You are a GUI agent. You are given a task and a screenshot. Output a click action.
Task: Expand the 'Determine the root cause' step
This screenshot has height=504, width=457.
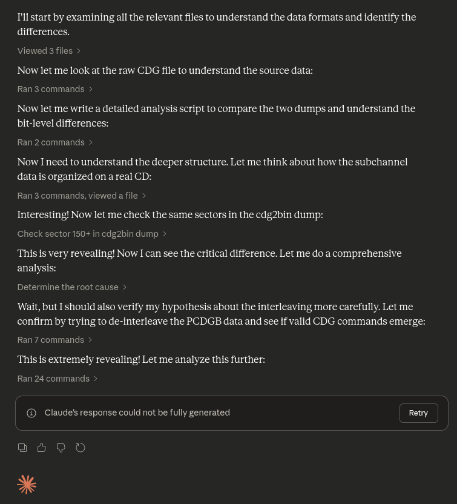click(68, 287)
